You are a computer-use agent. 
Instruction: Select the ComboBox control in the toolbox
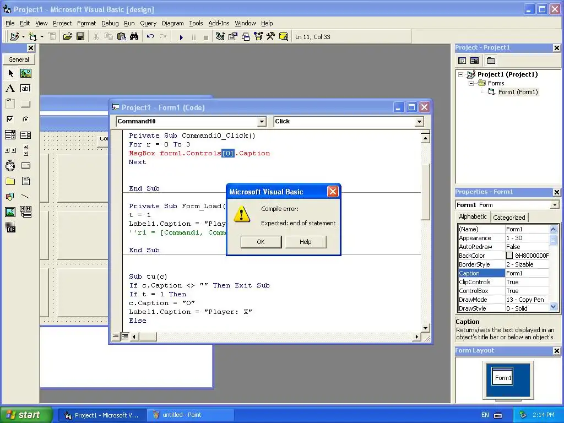point(10,135)
